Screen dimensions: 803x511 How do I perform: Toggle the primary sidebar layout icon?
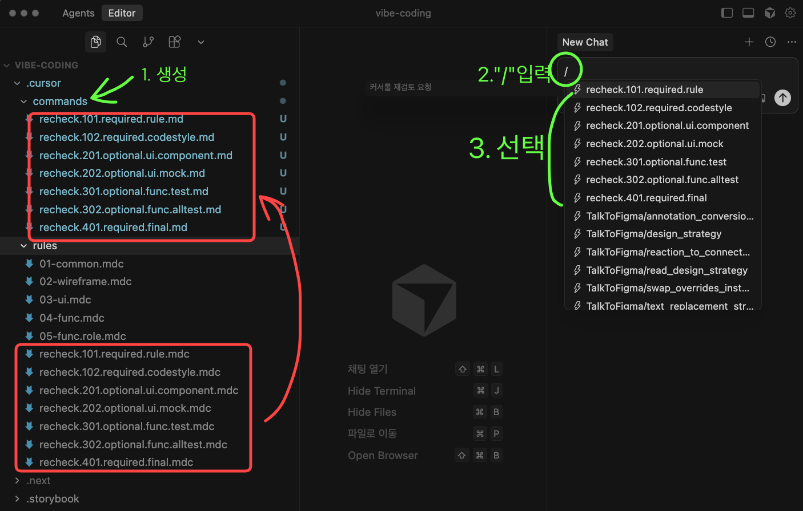point(727,13)
